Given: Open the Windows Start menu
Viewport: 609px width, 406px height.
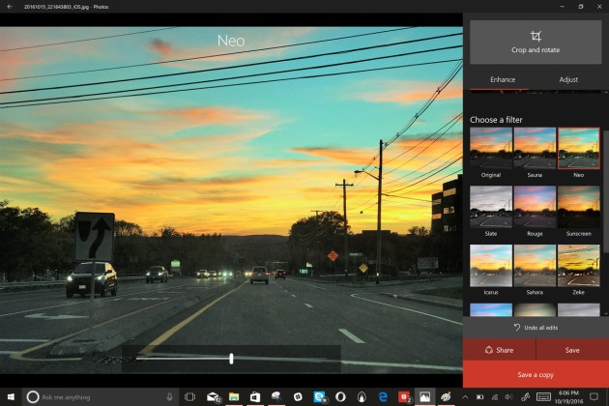Looking at the screenshot, I should coord(10,396).
